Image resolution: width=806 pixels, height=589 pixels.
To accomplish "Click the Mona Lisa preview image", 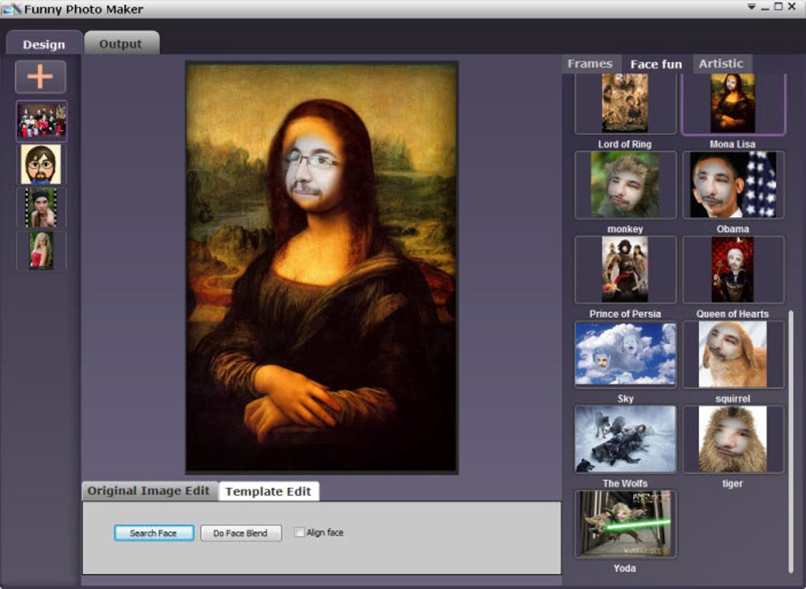I will [322, 267].
